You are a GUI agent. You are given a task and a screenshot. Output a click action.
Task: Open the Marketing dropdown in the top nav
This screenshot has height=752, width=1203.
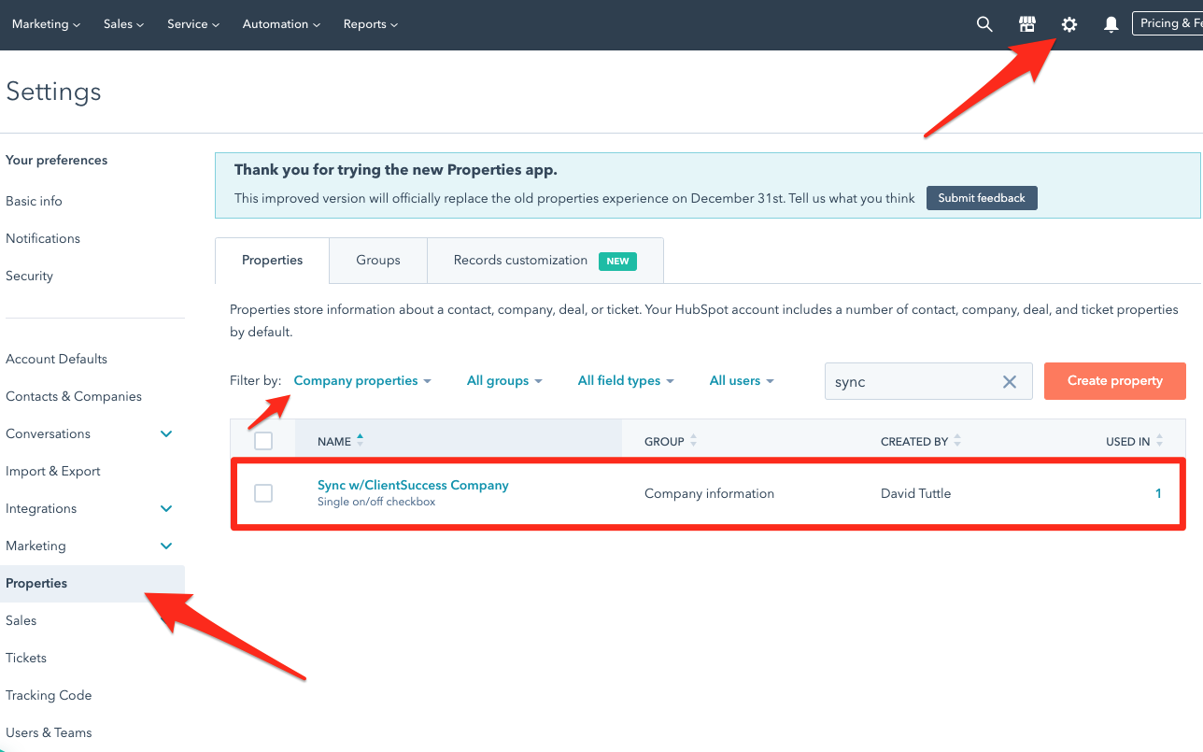point(46,24)
